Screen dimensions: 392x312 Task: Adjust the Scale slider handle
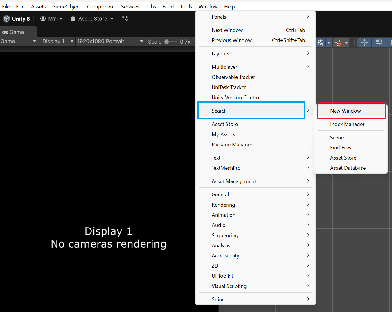[167, 42]
